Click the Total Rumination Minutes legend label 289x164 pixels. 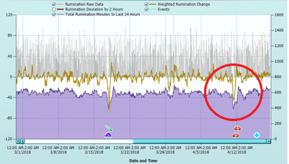click(103, 15)
